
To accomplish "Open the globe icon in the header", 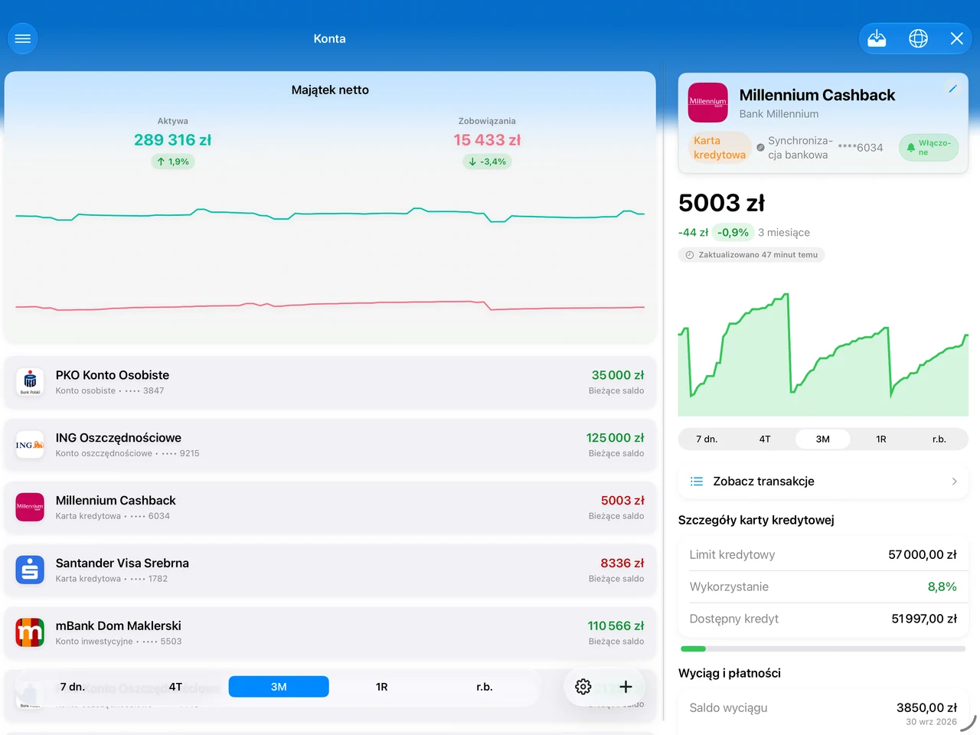I will point(918,38).
